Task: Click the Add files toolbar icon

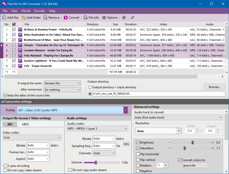Action: tap(4, 18)
